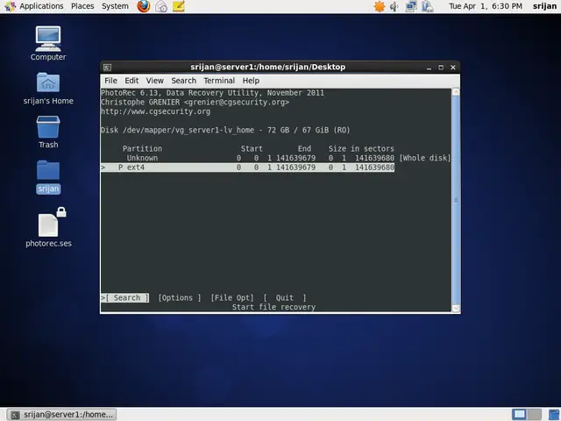Click the terminal vertical scrollbar thumb

456,200
